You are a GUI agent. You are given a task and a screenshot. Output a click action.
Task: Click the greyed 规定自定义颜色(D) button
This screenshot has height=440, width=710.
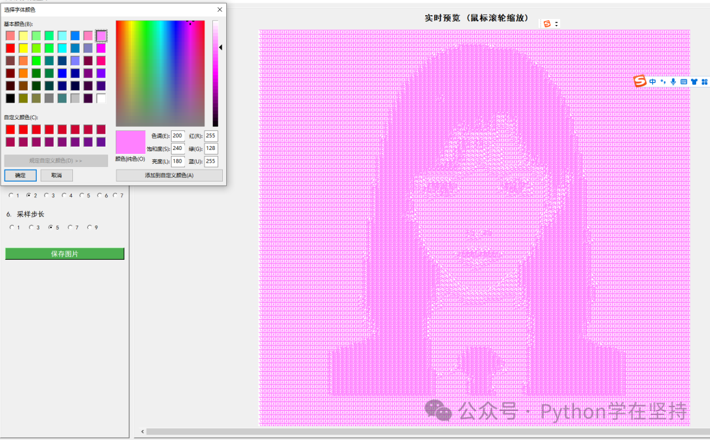coord(56,160)
